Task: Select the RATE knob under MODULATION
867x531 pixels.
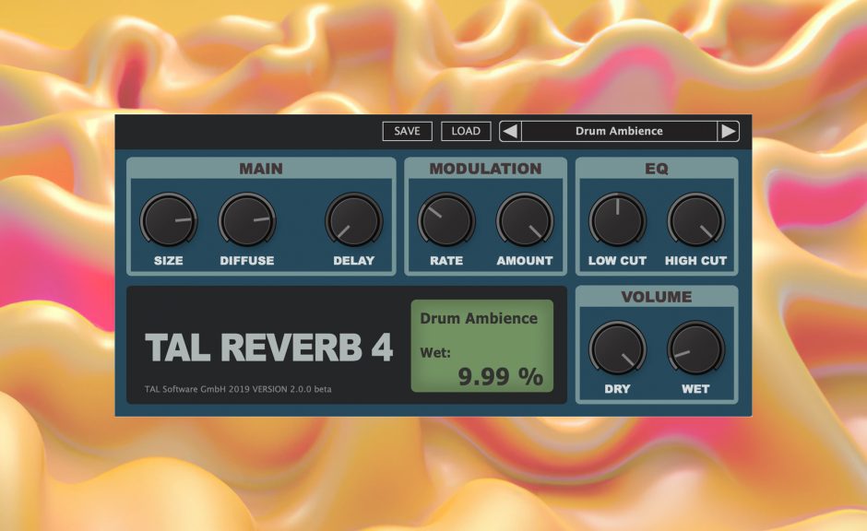Action: tap(445, 221)
